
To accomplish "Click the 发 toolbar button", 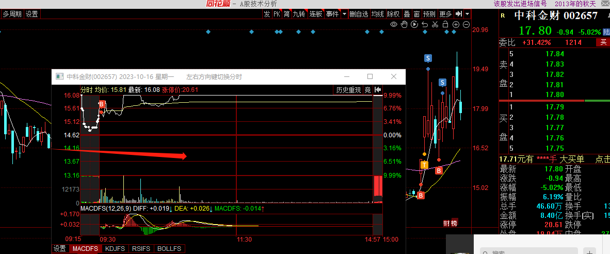I will click(267, 14).
